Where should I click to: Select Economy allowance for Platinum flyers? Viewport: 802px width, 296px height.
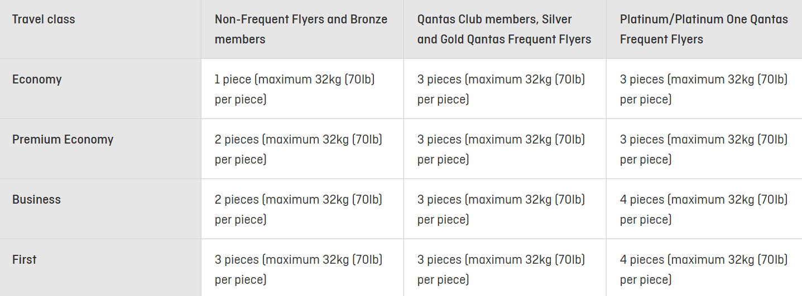704,89
